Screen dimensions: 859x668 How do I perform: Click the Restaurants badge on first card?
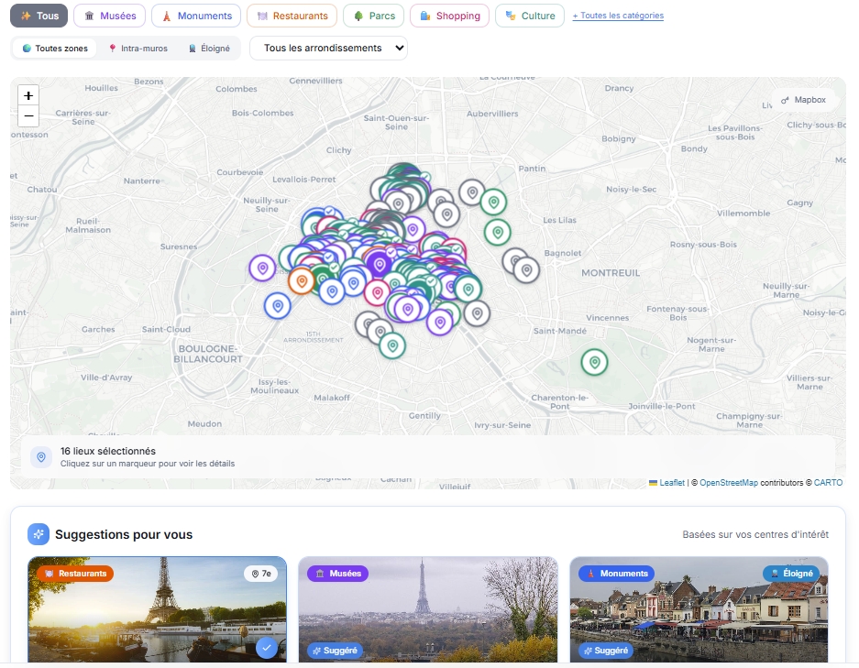click(x=75, y=574)
